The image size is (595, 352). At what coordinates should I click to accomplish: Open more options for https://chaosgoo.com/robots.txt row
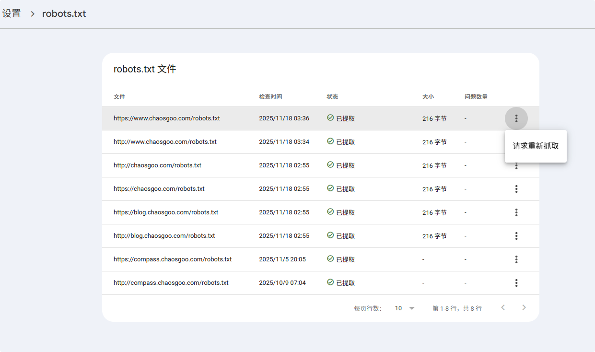click(516, 189)
